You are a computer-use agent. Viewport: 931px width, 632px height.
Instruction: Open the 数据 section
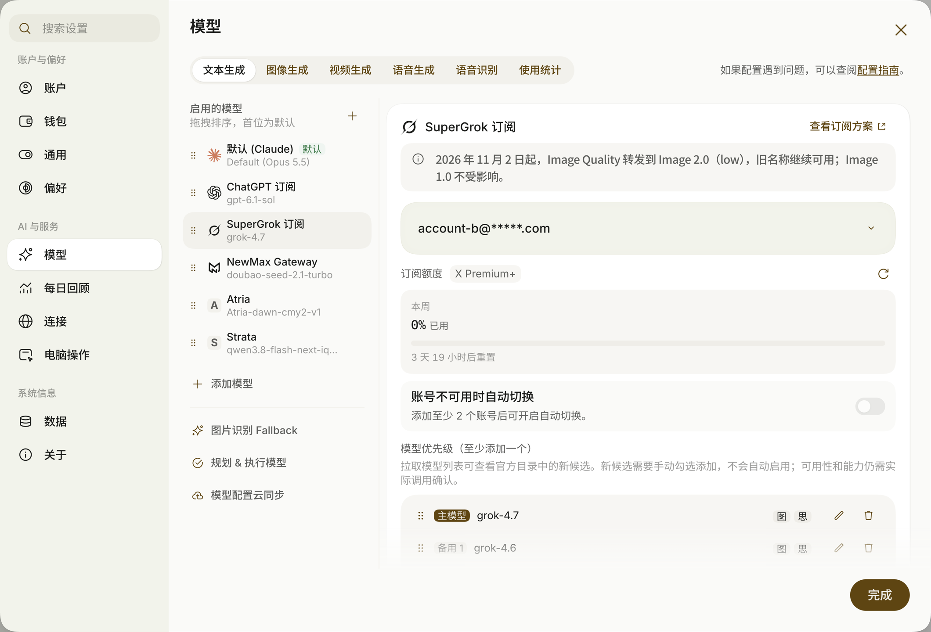(84, 421)
